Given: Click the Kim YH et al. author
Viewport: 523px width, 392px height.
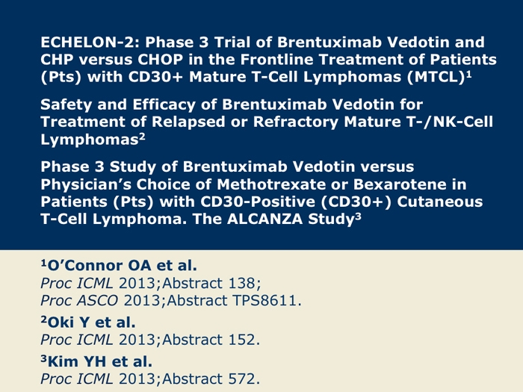Looking at the screenshot, I should pyautogui.click(x=96, y=361).
